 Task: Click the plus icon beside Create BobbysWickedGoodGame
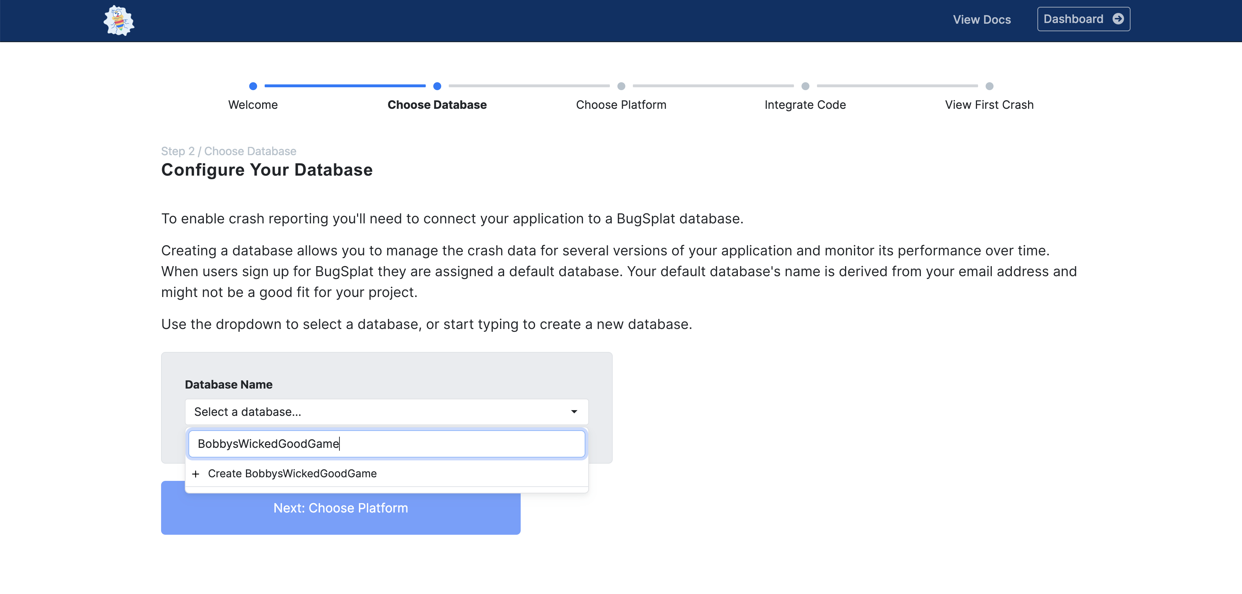coord(195,474)
